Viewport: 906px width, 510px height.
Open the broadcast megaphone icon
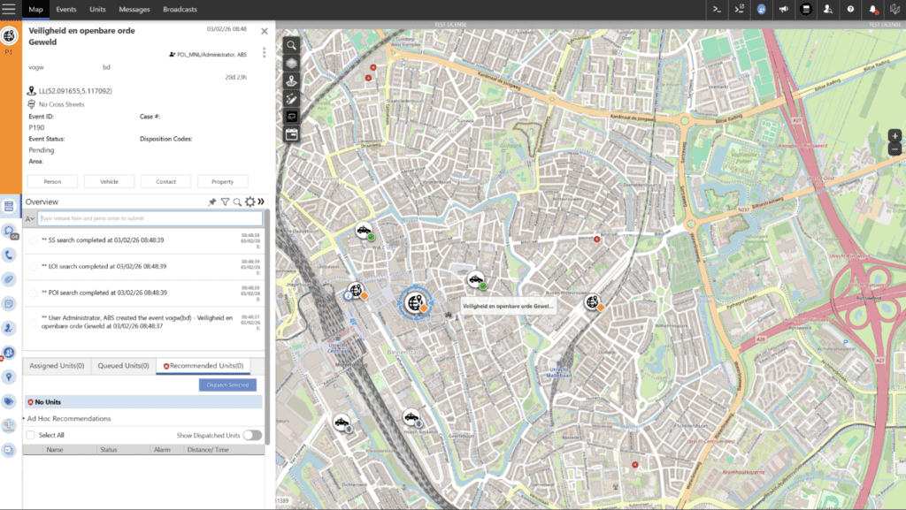[783, 9]
